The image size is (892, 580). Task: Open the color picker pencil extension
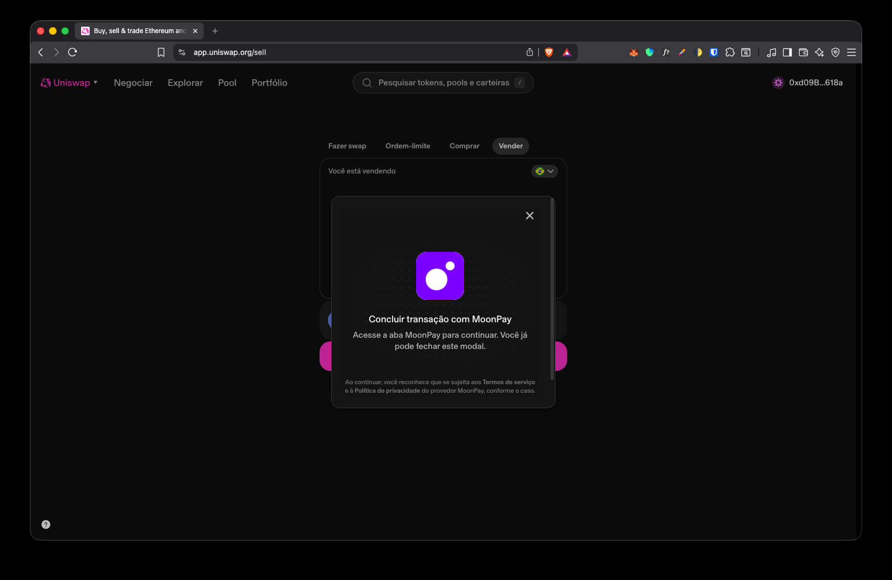click(x=682, y=52)
